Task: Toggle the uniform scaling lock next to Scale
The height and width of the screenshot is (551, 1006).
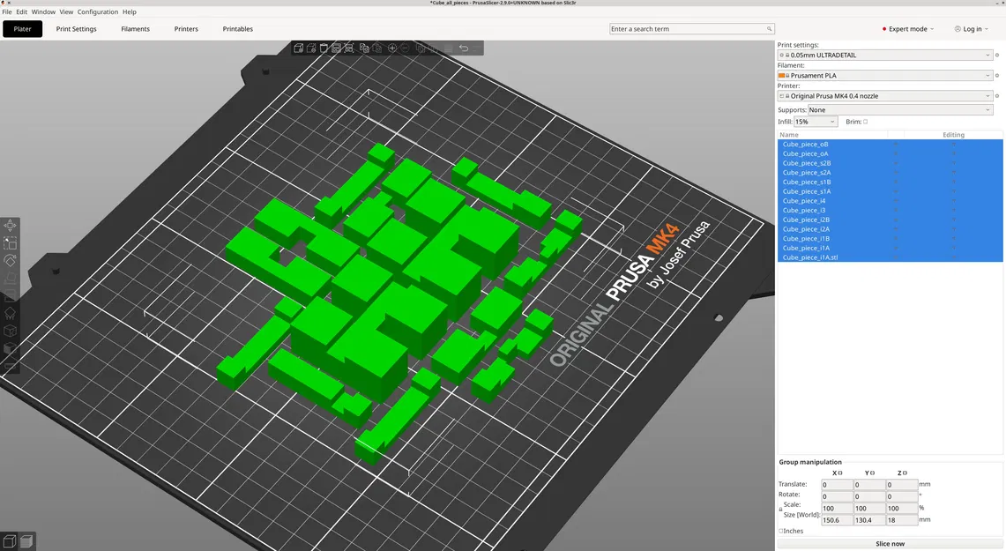Action: point(780,509)
